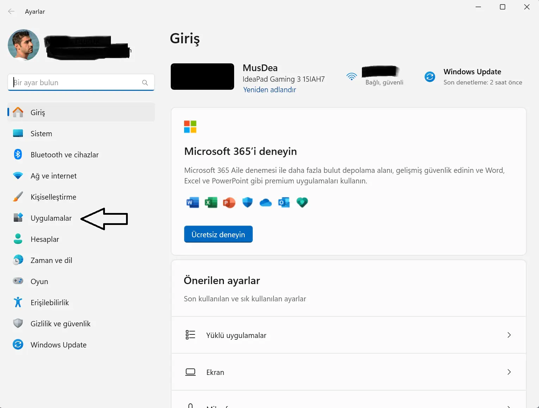
Task: Go to Zaman ve dil
Action: (81, 260)
